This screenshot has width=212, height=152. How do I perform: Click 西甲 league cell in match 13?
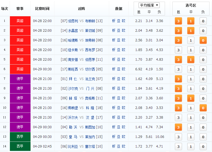pos(20,137)
